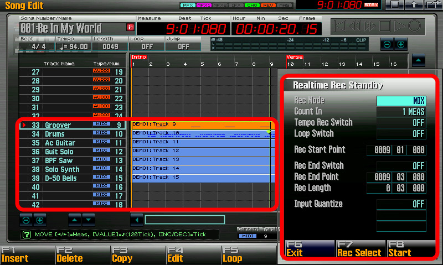Toggle the Jump OFF field
This screenshot has height=265, width=443.
(x=183, y=46)
